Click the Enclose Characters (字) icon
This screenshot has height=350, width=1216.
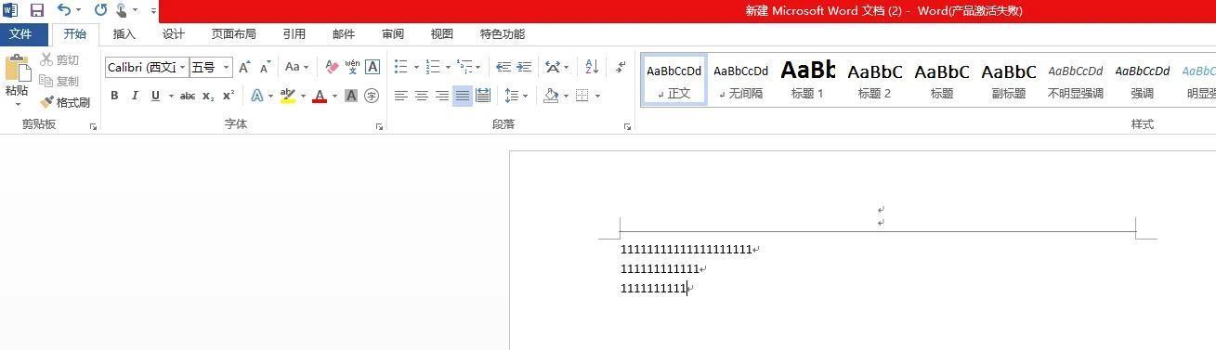click(372, 96)
